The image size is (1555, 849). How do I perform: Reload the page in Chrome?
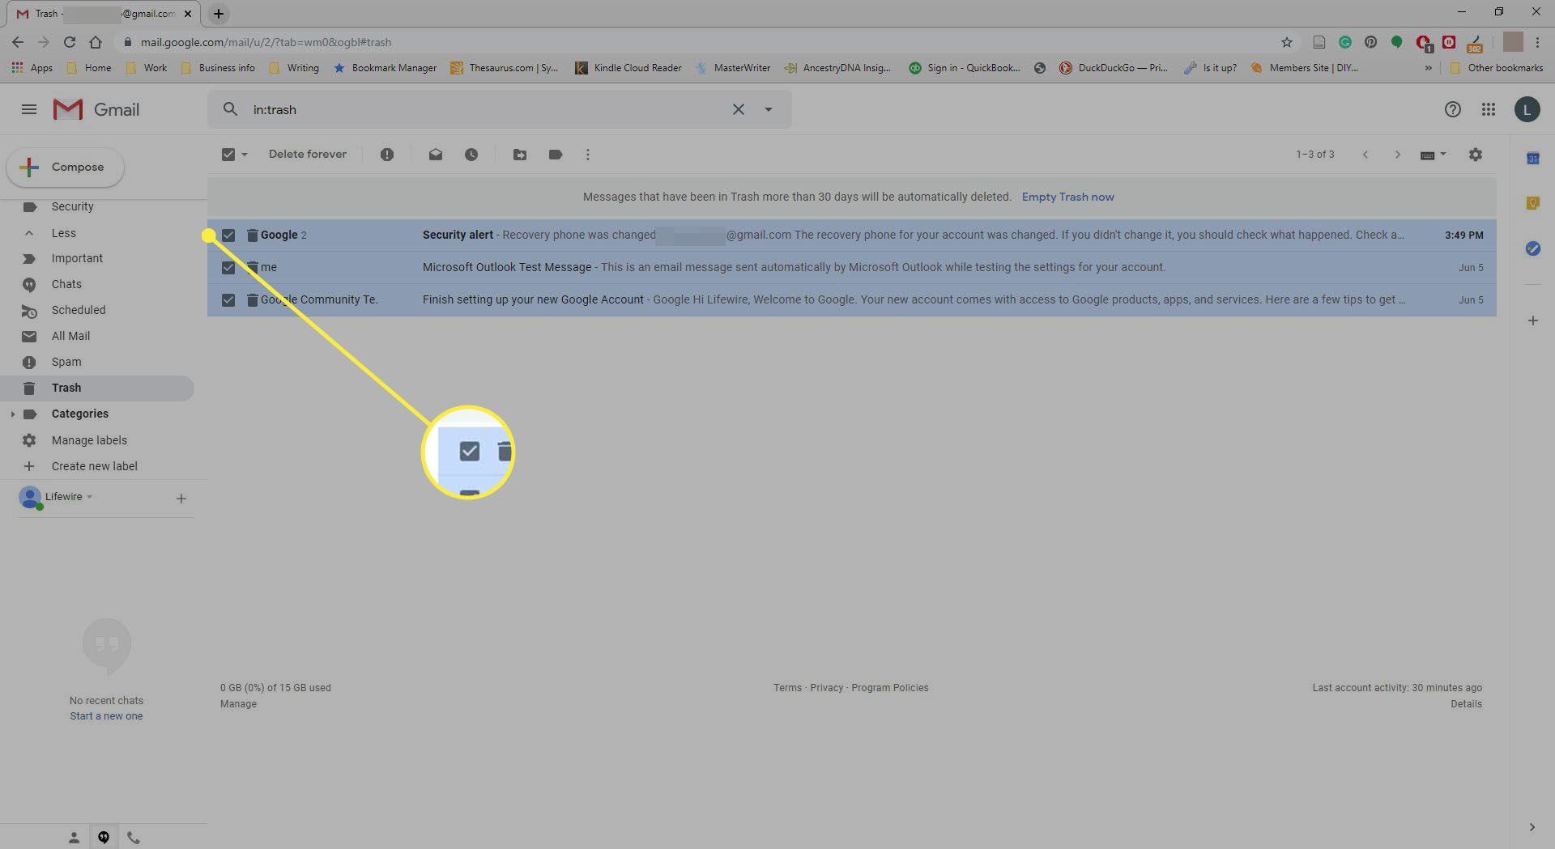pyautogui.click(x=70, y=42)
